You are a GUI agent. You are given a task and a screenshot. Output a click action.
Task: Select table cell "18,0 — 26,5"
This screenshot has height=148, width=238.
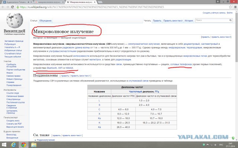[123, 123]
